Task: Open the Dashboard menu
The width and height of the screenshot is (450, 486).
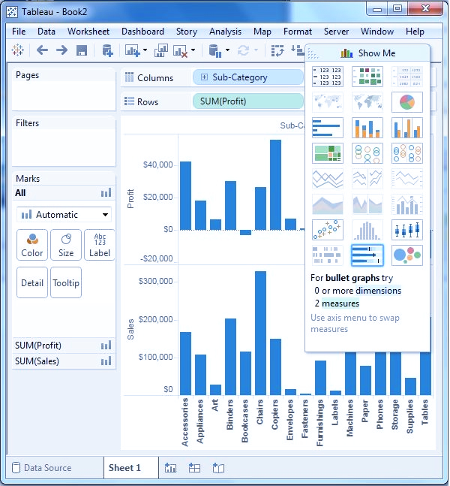Action: tap(142, 32)
